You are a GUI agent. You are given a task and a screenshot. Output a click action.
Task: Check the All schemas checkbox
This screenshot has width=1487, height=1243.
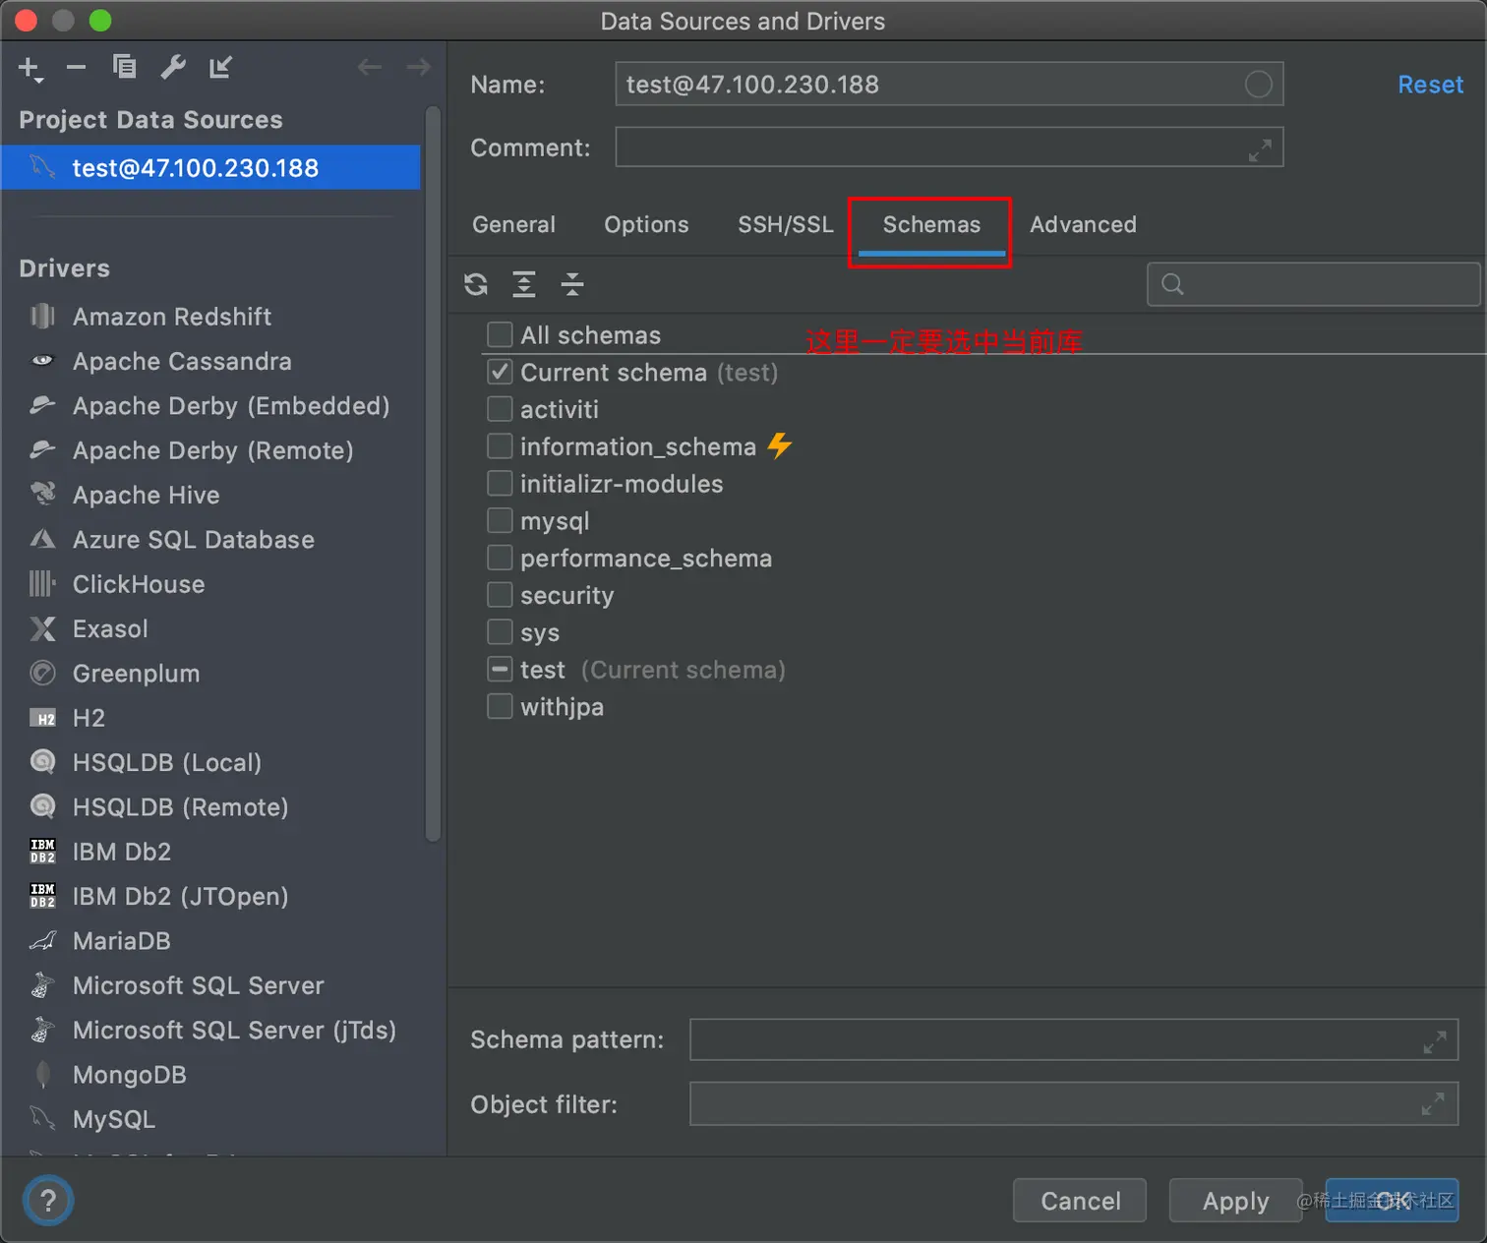tap(500, 334)
